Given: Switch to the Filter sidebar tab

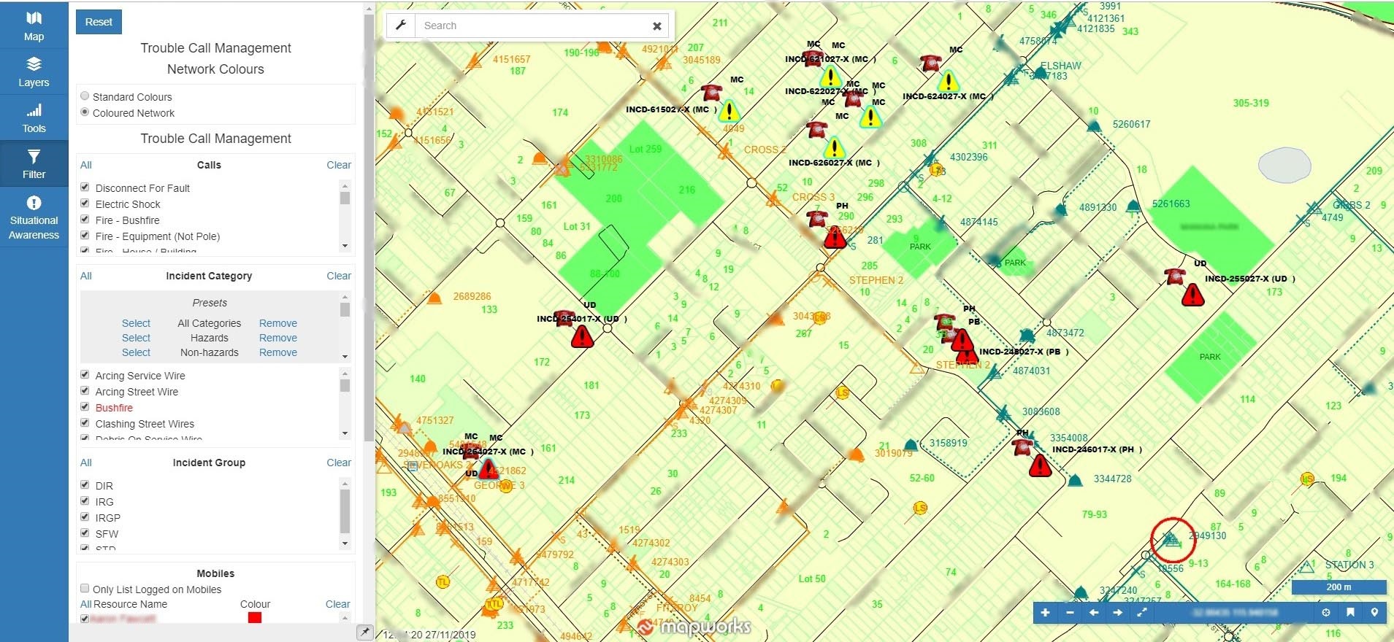Looking at the screenshot, I should click(x=34, y=163).
